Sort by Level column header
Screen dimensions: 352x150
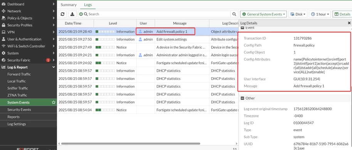coord(115,23)
